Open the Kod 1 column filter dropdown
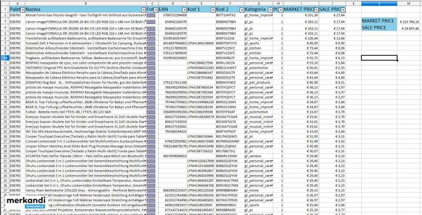The width and height of the screenshot is (422, 215). click(x=213, y=9)
